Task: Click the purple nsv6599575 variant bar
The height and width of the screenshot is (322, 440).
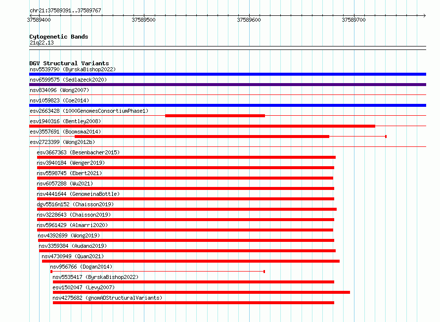Action: [x=227, y=85]
